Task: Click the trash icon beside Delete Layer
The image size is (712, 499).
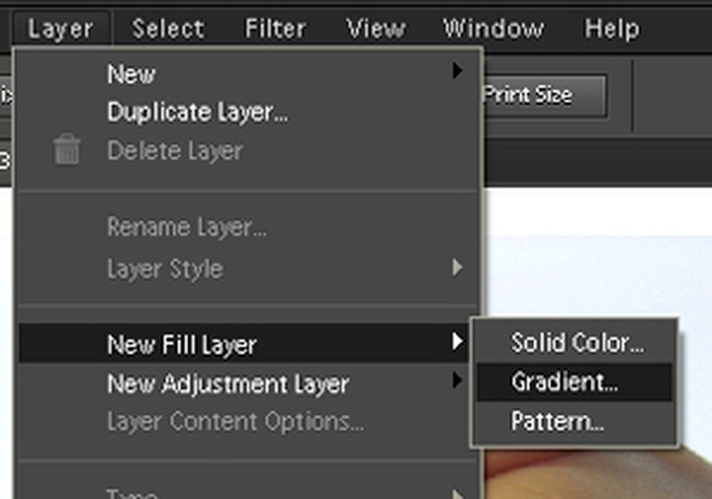Action: click(67, 151)
